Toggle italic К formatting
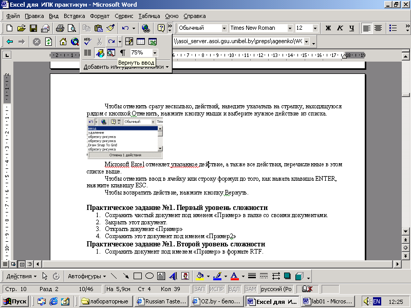The height and width of the screenshot is (308, 411). (x=340, y=28)
